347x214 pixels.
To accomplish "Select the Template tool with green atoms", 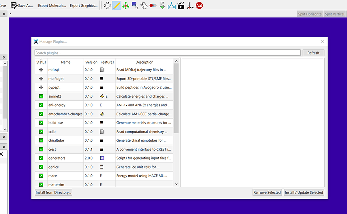I will 126,5.
